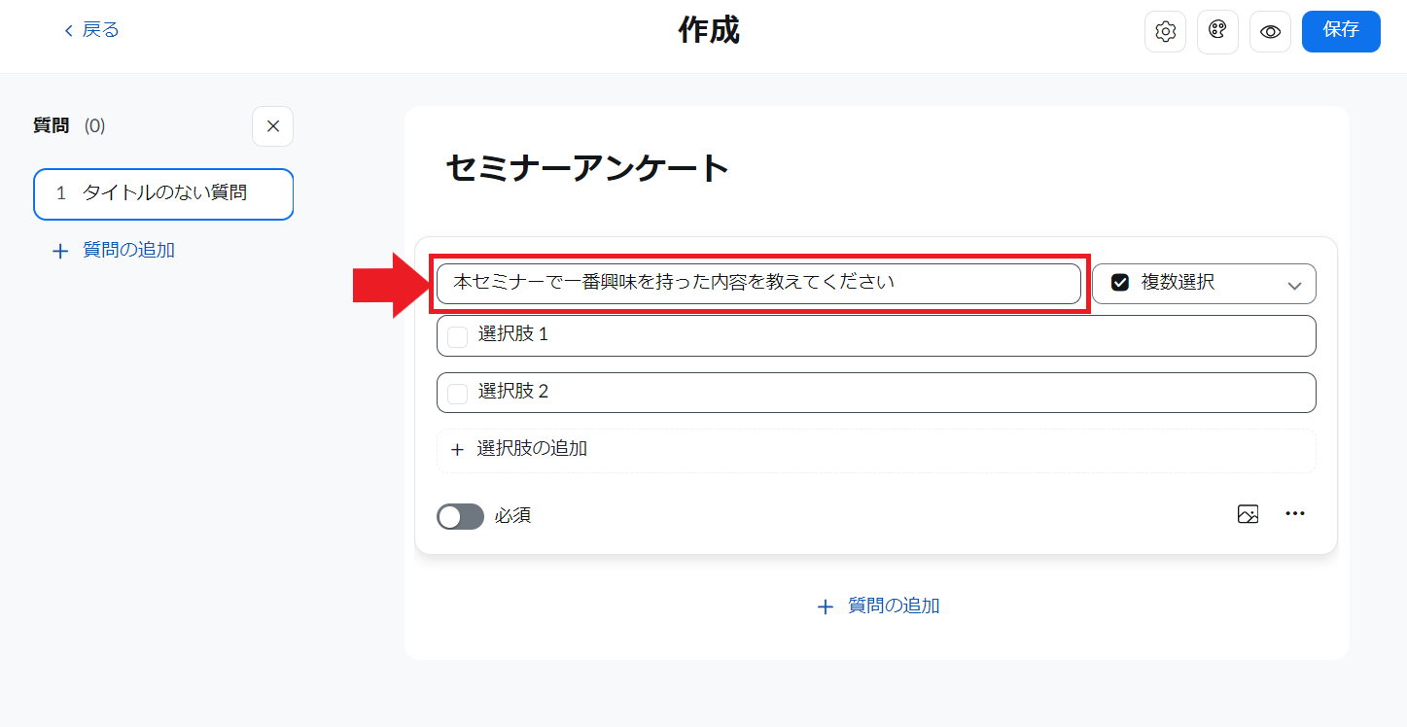
Task: Open the theme palette icon
Action: click(1217, 31)
